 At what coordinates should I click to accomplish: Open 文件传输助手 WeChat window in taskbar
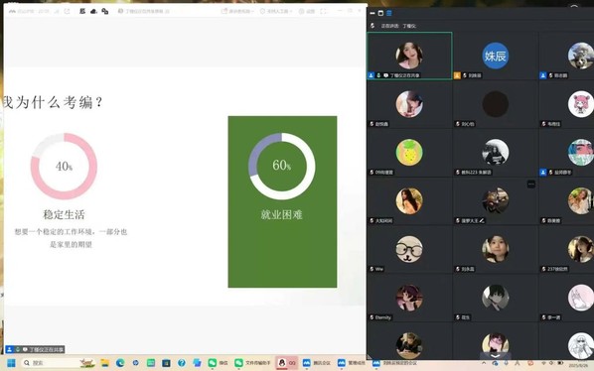click(252, 363)
